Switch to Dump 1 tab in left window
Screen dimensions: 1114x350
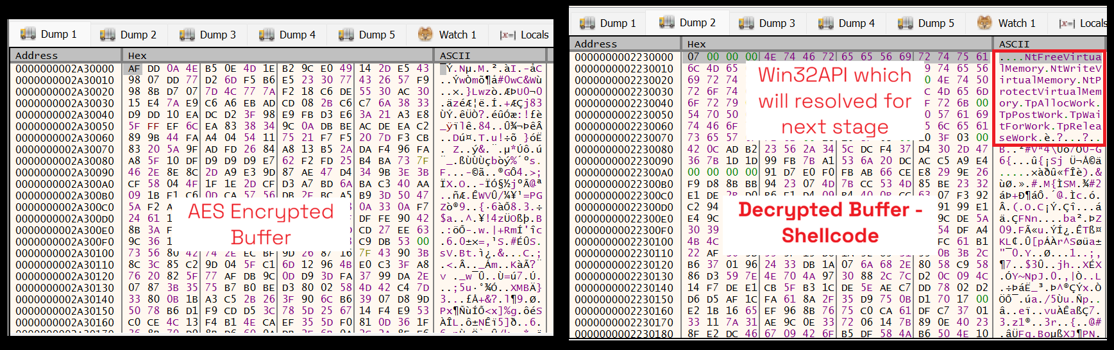[x=50, y=35]
